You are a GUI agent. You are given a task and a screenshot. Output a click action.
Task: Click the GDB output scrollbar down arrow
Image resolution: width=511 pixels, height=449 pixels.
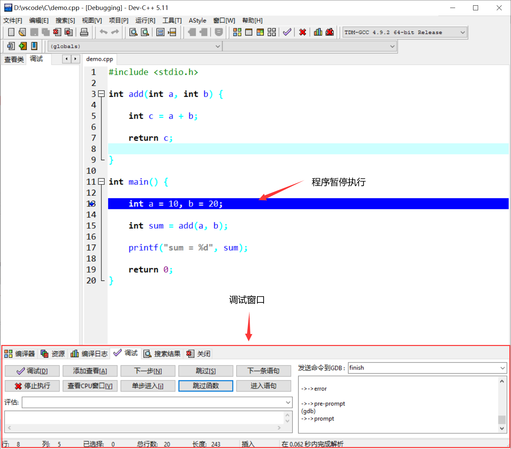tap(502, 429)
